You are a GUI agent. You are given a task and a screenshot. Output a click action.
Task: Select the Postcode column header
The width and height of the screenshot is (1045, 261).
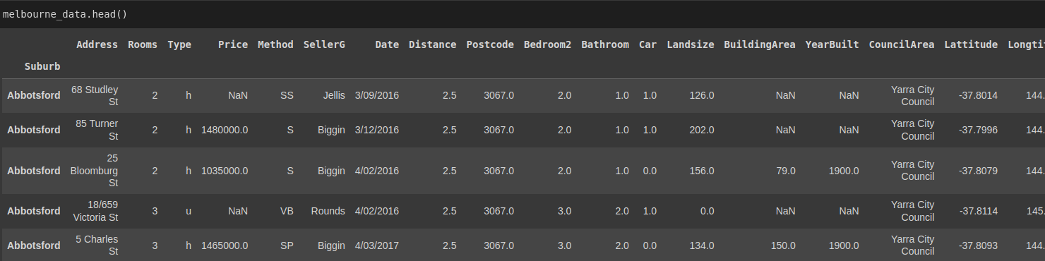click(x=490, y=44)
